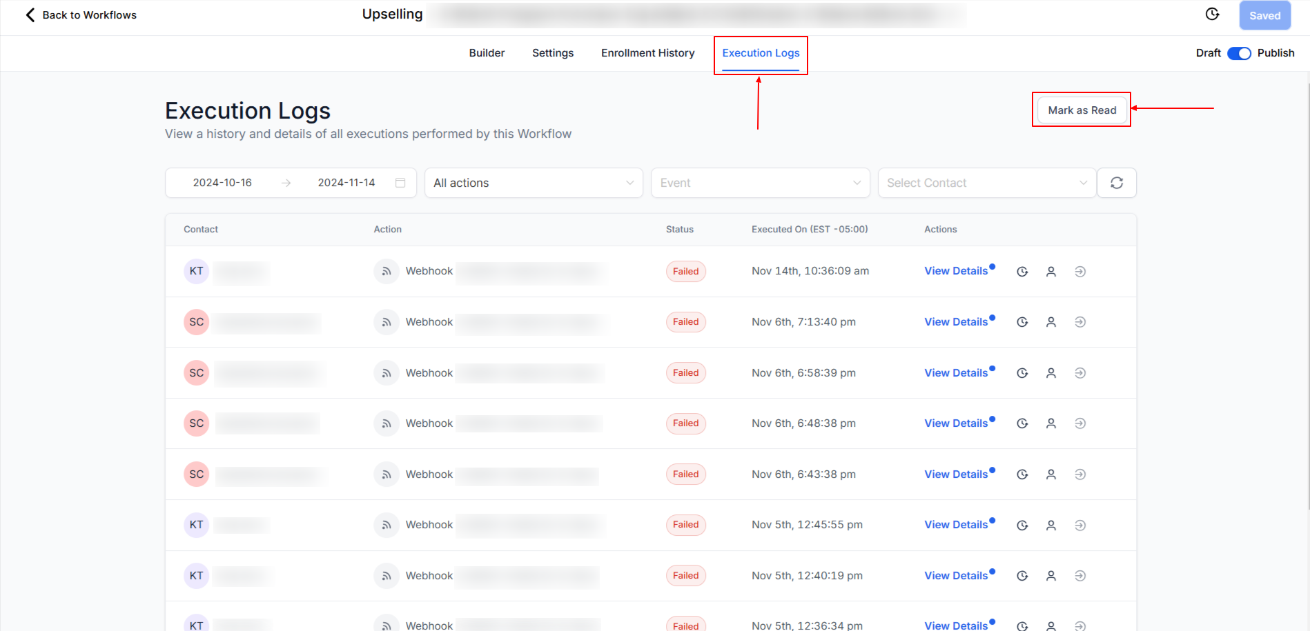Click arrow-circle icon in 6:58:39 pm row
Viewport: 1310px width, 631px height.
1080,373
